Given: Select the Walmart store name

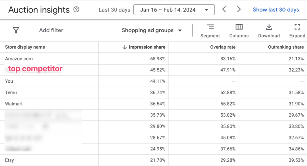Looking at the screenshot, I should click(14, 104).
